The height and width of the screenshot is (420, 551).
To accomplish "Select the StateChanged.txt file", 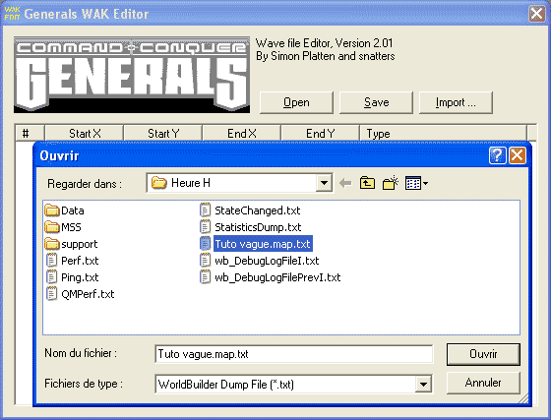I will 250,210.
